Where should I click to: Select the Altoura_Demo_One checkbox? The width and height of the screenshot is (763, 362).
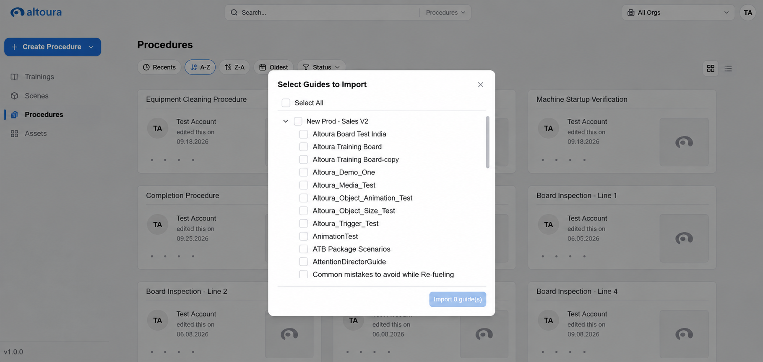point(303,172)
